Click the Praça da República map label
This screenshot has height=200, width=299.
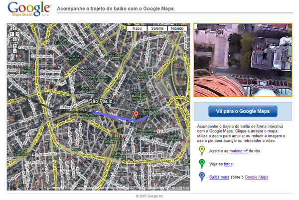(x=73, y=58)
